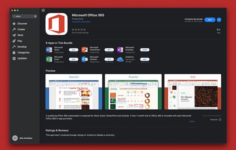This screenshot has height=150, width=236.
Task: Clear the search field text
Action: pyautogui.click(x=35, y=16)
